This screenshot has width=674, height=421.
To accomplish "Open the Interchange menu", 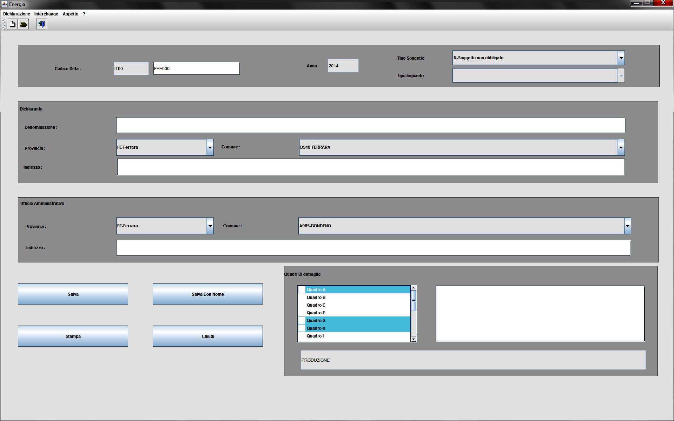I will tap(46, 14).
